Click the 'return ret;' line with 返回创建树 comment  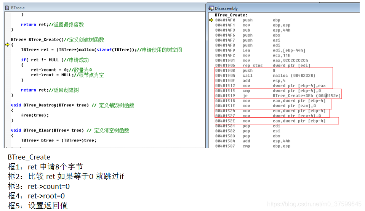pyautogui.click(x=50, y=90)
